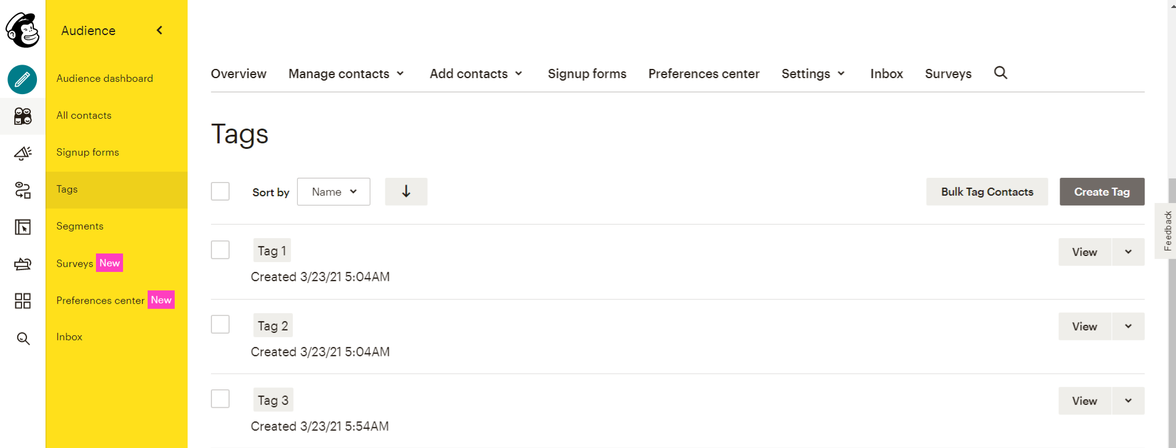Check the checkbox next to Tag 1

click(220, 249)
